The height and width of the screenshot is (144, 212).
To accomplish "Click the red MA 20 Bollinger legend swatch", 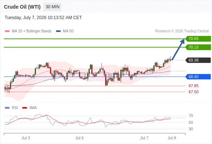I will tap(7, 31).
